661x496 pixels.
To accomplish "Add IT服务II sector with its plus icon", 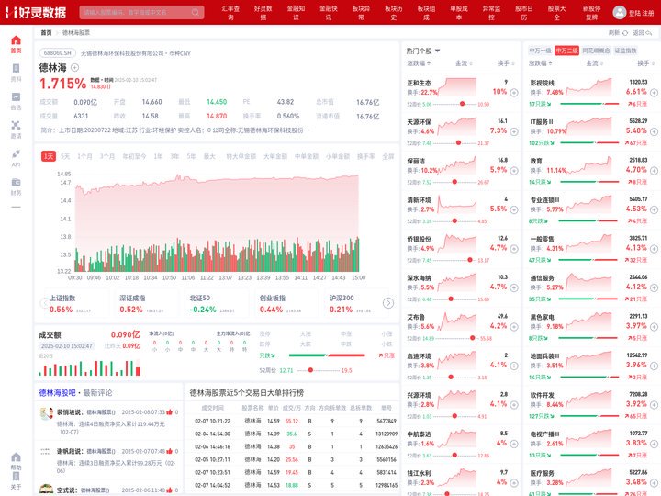I will 654,131.
